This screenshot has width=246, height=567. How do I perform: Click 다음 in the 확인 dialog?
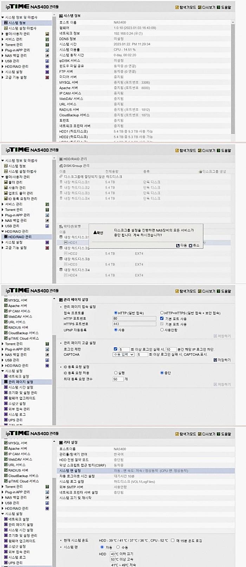click(x=181, y=245)
